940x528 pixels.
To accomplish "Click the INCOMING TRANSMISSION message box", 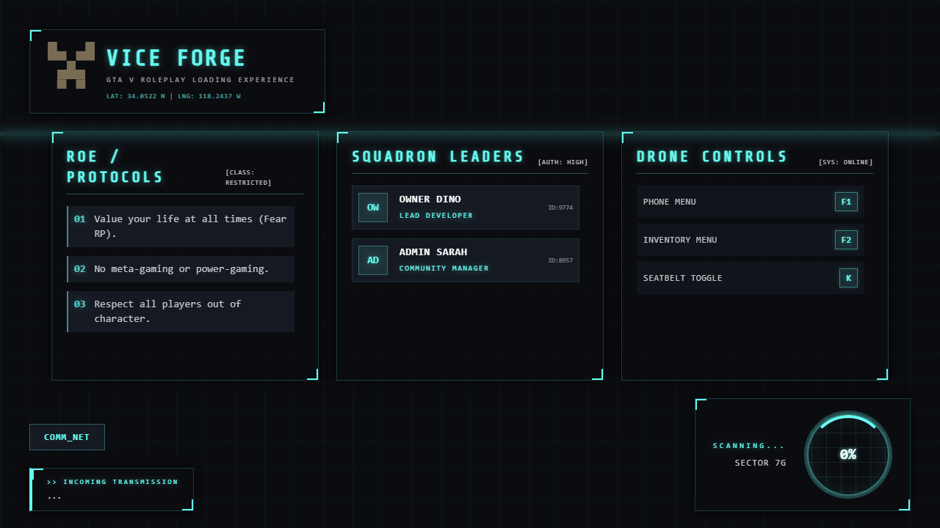I will pos(112,489).
